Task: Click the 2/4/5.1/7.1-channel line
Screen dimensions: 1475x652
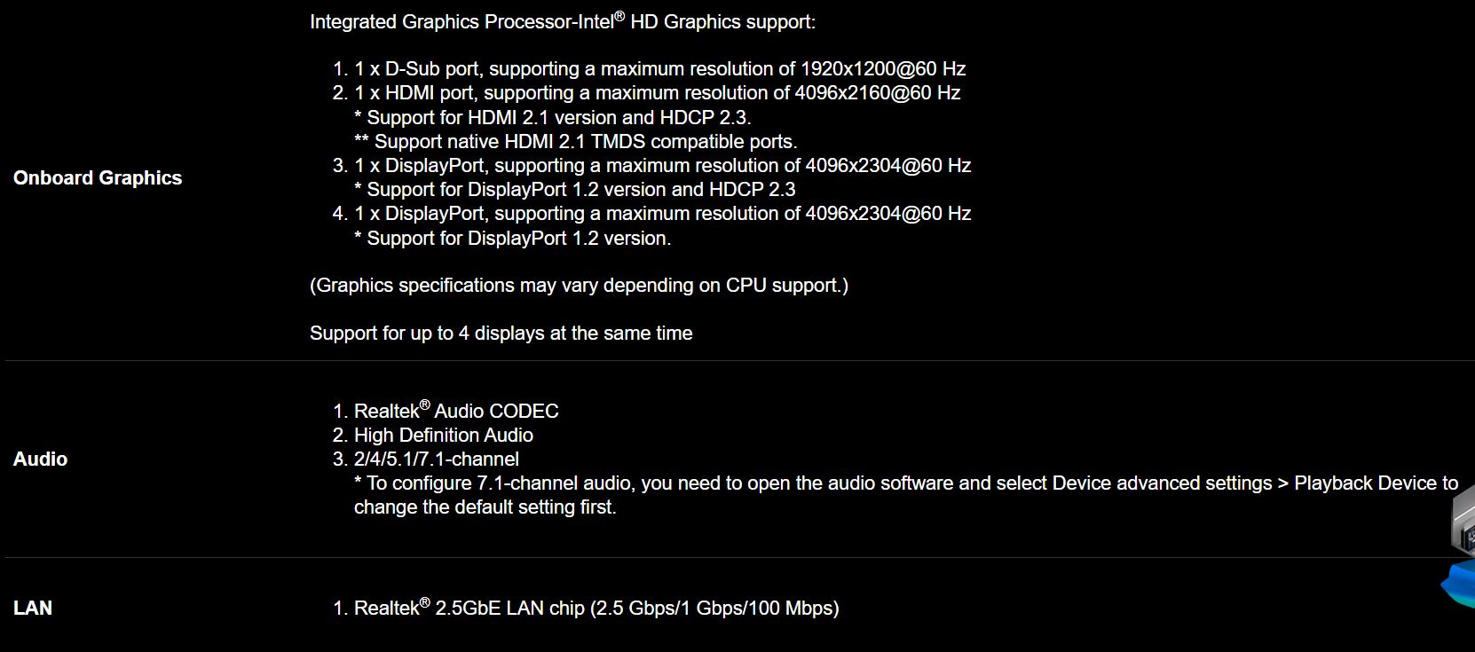Action: pos(437,459)
